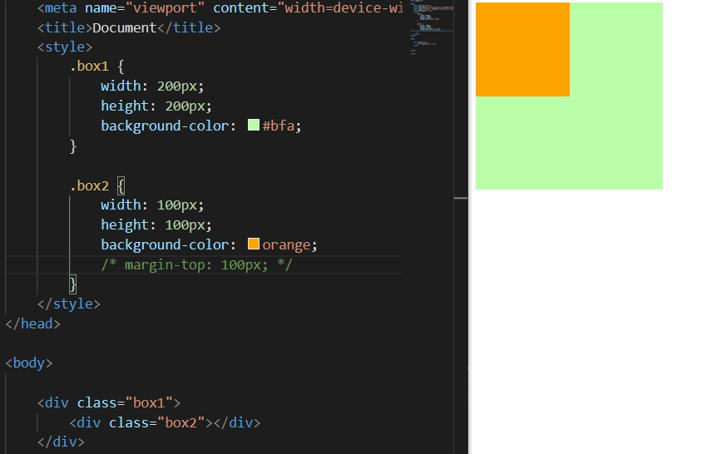Place cursor on .box2 selector
The height and width of the screenshot is (454, 717).
pyautogui.click(x=90, y=185)
